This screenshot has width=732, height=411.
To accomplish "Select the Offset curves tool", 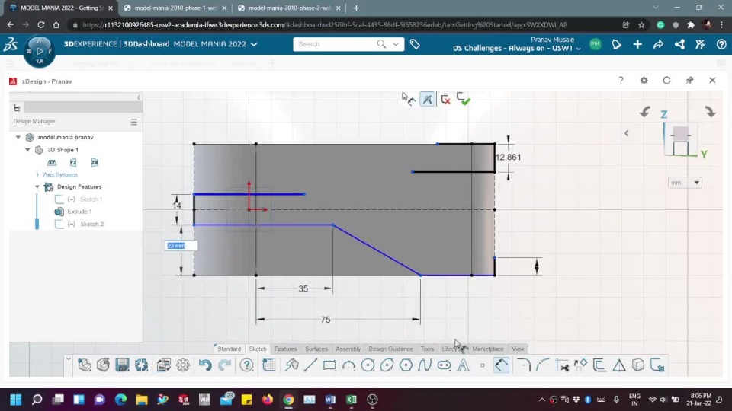I will click(600, 365).
